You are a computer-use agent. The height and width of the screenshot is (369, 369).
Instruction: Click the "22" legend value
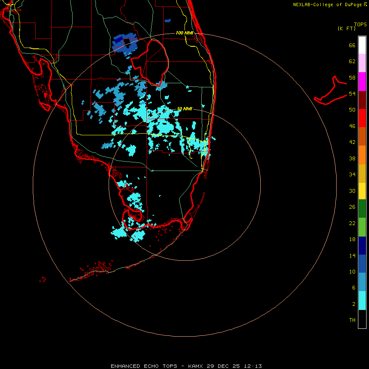(x=352, y=223)
